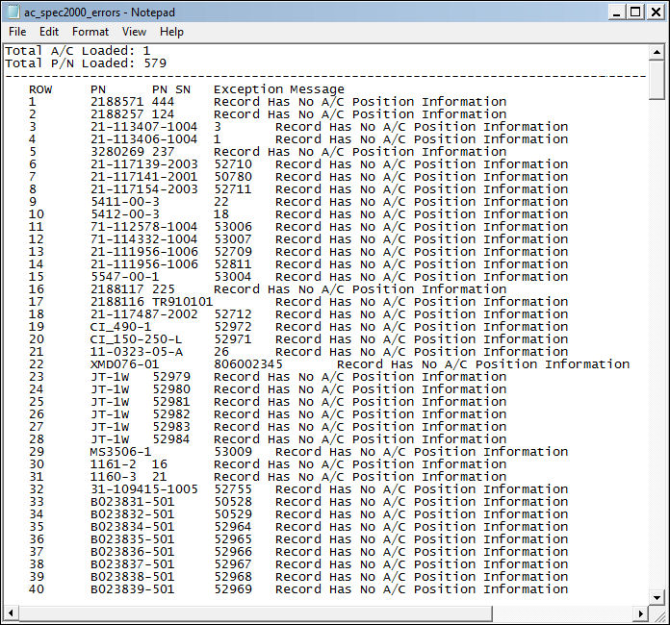Click part number 31-109415-1005
670x625 pixels.
pos(144,488)
